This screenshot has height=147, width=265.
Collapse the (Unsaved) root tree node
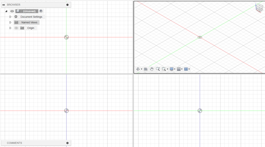point(6,11)
